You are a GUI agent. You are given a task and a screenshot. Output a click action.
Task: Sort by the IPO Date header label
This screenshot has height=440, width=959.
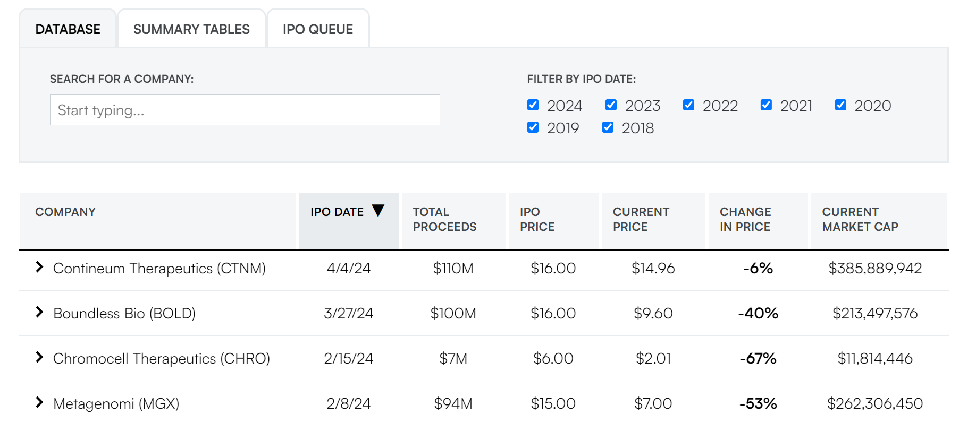pos(337,212)
